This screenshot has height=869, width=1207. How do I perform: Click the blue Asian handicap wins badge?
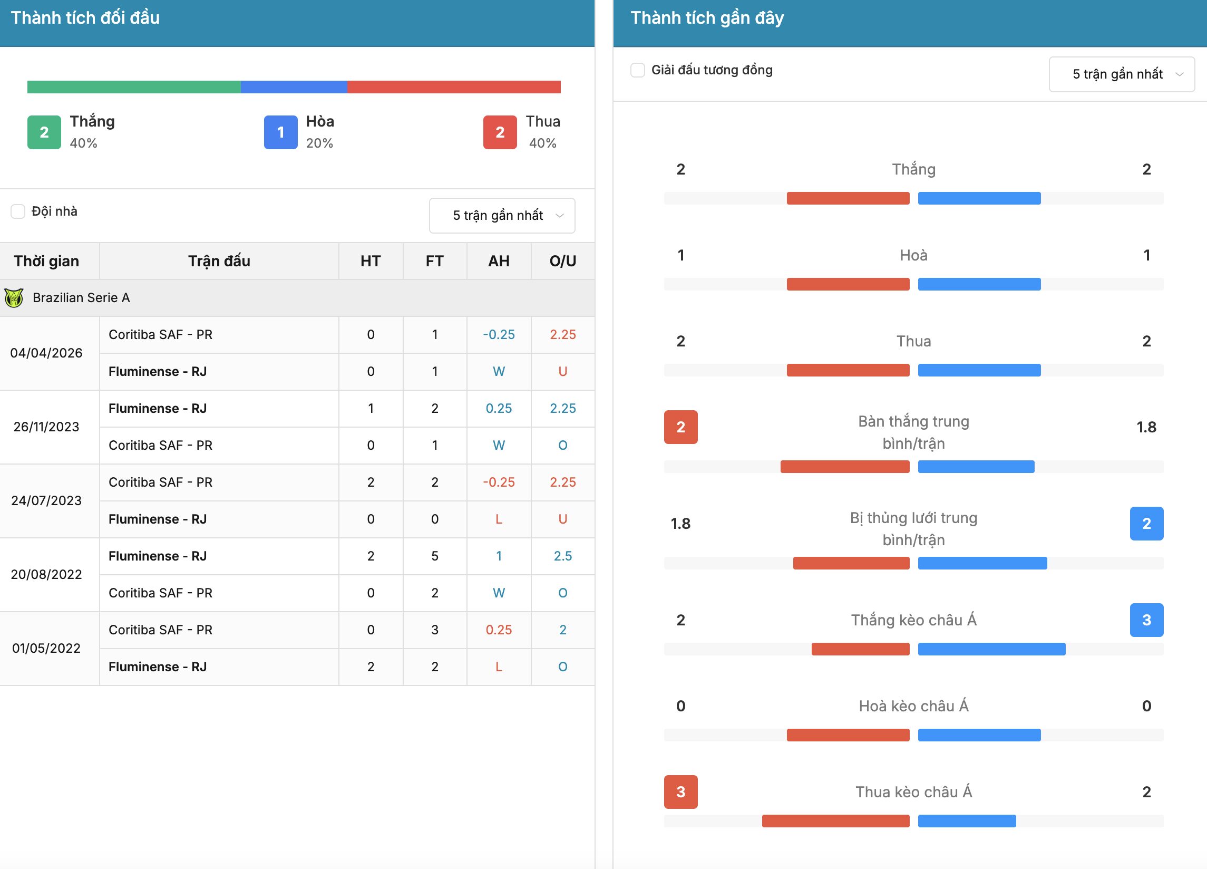1147,620
